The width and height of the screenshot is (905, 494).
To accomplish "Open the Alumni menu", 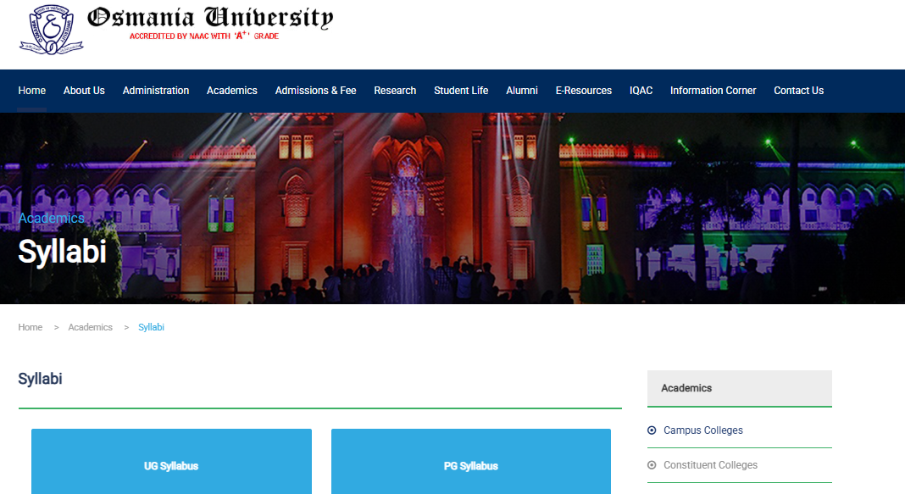I will point(522,91).
